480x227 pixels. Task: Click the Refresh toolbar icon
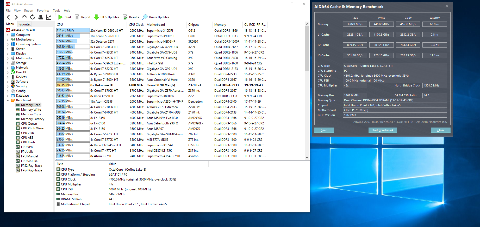tap(33, 17)
